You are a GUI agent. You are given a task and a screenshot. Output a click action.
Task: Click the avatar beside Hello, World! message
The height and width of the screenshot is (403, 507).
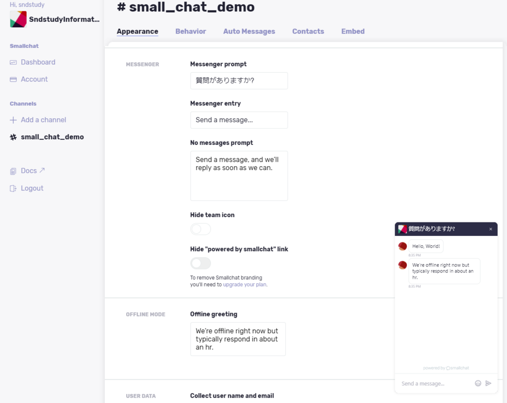[x=403, y=246]
